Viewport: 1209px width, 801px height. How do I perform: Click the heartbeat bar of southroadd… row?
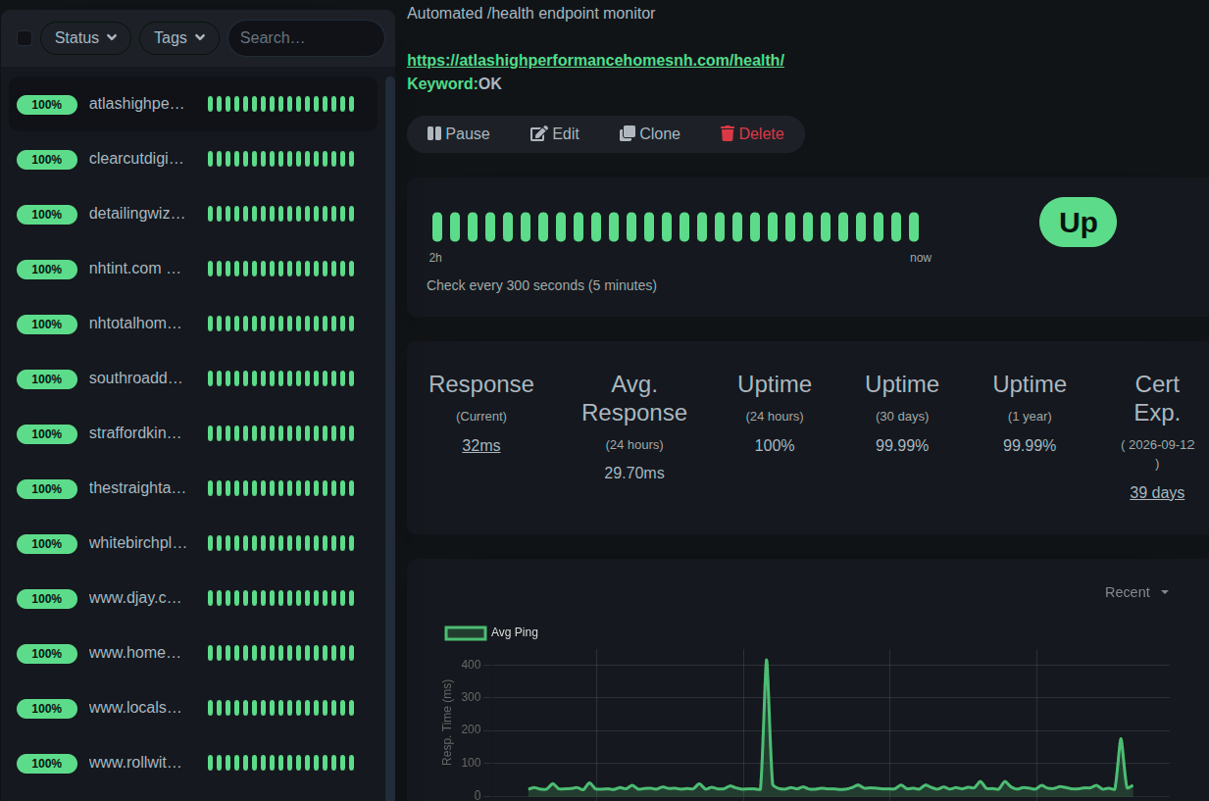[x=281, y=378]
